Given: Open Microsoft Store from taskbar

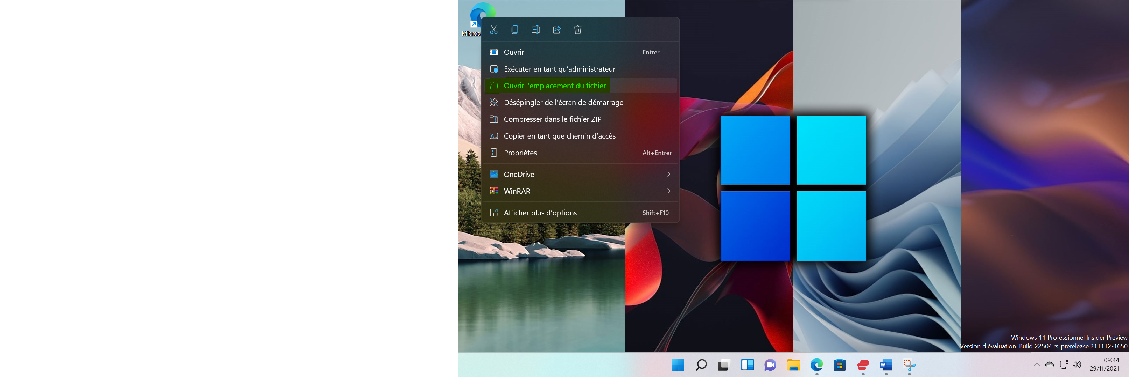Looking at the screenshot, I should (x=839, y=365).
